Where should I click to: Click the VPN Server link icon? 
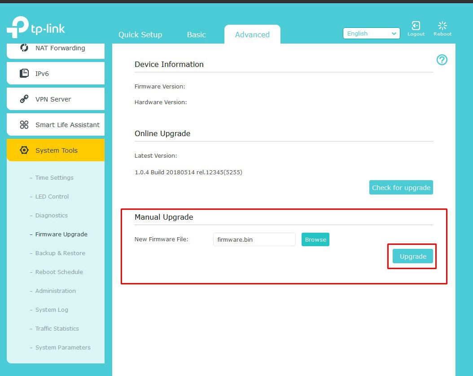(24, 99)
